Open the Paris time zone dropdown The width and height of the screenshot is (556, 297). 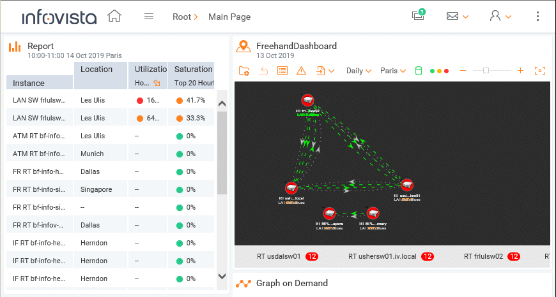point(392,71)
